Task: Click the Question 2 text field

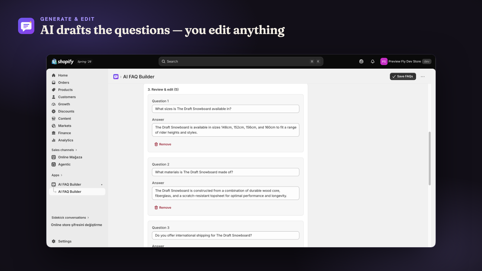Action: pos(226,172)
